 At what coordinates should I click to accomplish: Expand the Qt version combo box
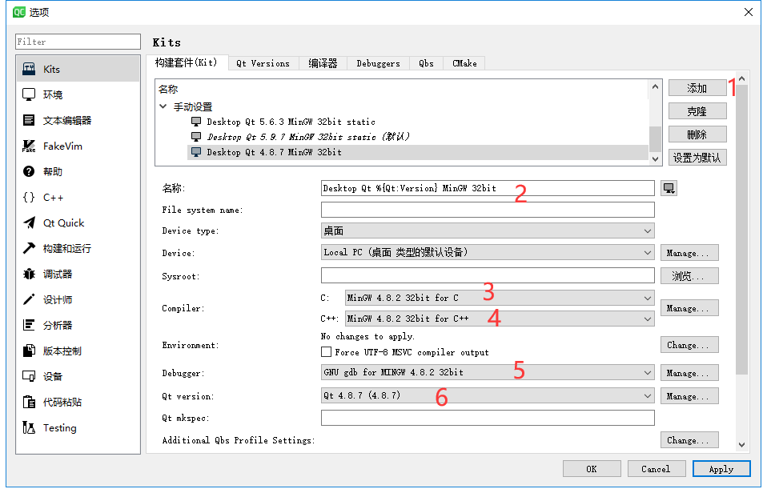(488, 395)
